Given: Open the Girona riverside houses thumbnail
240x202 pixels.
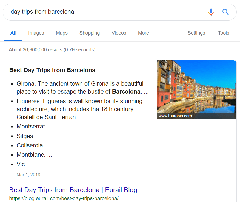Looking at the screenshot, I should tap(196, 86).
